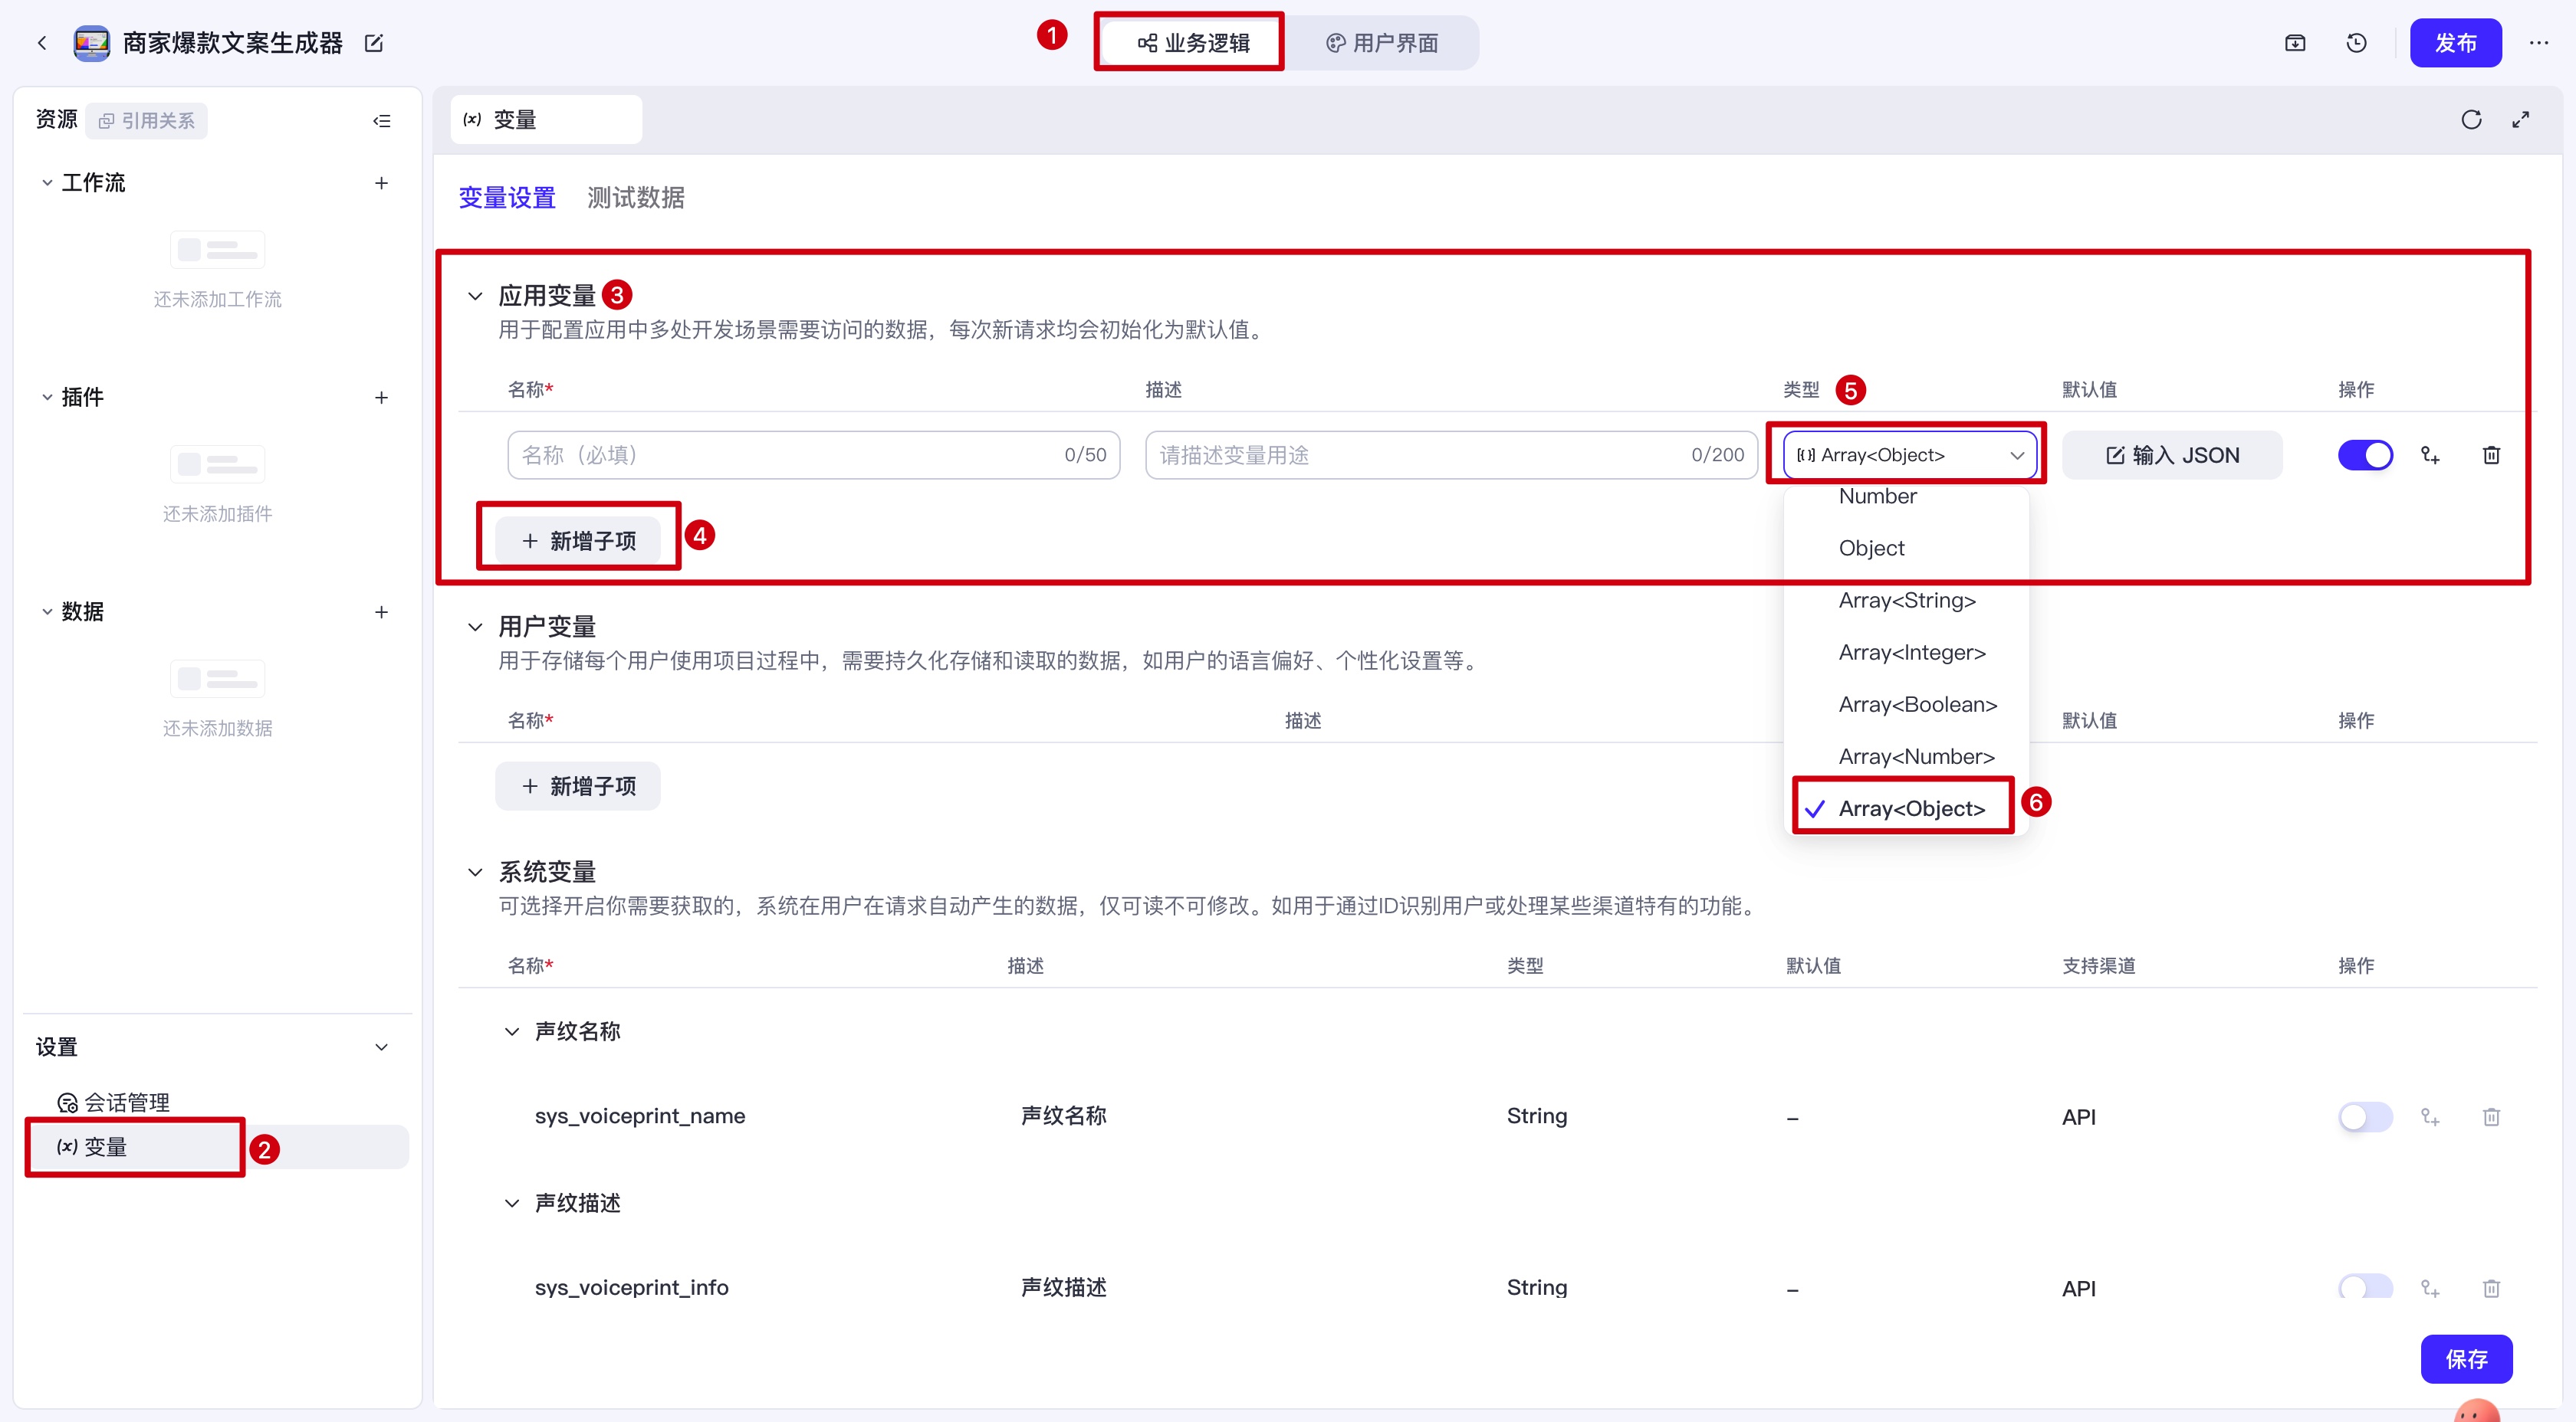Click the variable name input field
This screenshot has width=2576, height=1422.
pyautogui.click(x=790, y=456)
